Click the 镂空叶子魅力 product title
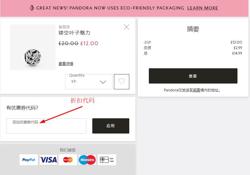250x175 pixels. [74, 33]
